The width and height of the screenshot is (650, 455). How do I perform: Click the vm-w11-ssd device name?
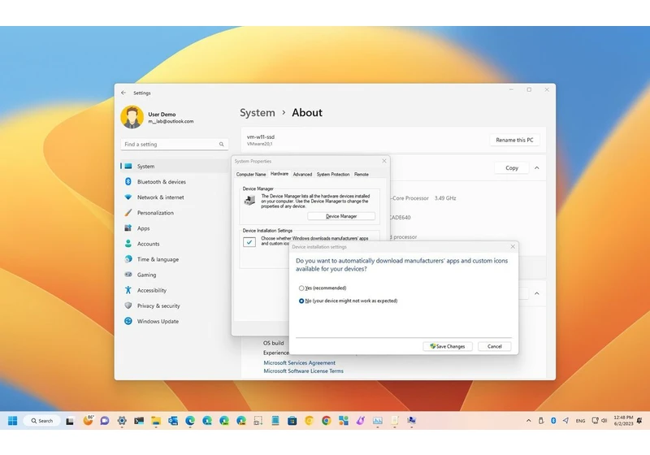[261, 136]
